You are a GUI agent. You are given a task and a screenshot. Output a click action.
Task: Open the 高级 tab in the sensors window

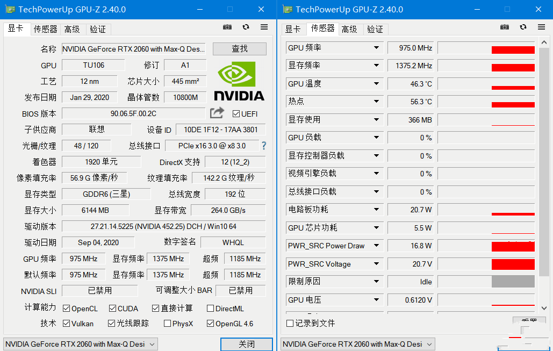tap(349, 29)
